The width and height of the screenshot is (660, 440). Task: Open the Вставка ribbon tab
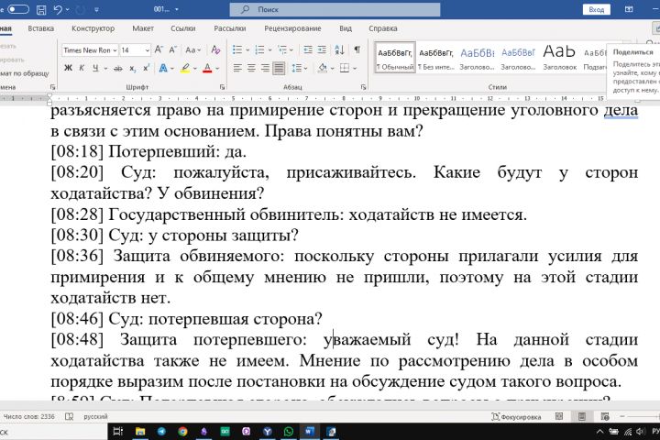[x=40, y=28]
